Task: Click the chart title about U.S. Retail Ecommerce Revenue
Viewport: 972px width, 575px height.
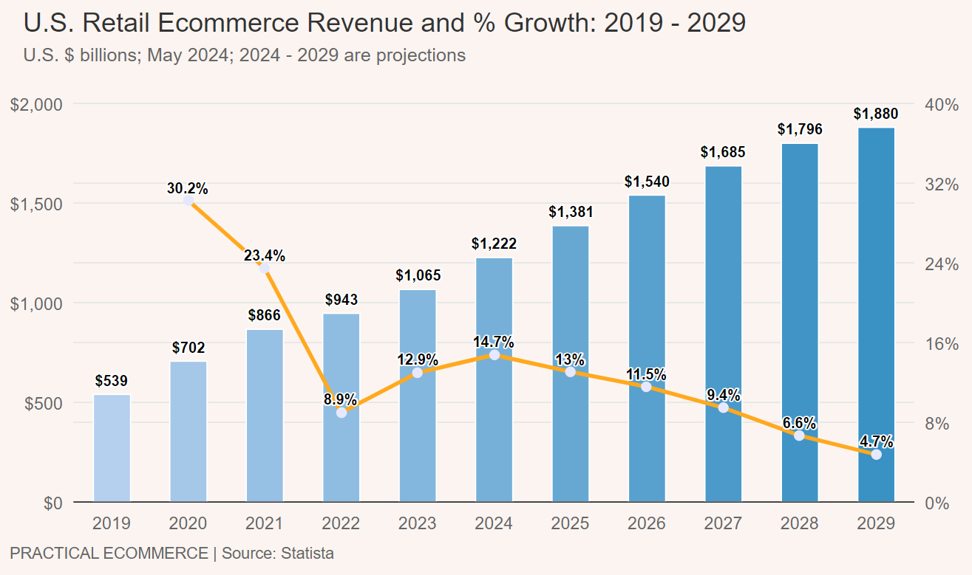Action: 385,23
